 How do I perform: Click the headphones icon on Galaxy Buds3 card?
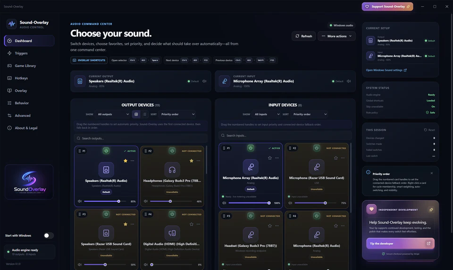172,170
